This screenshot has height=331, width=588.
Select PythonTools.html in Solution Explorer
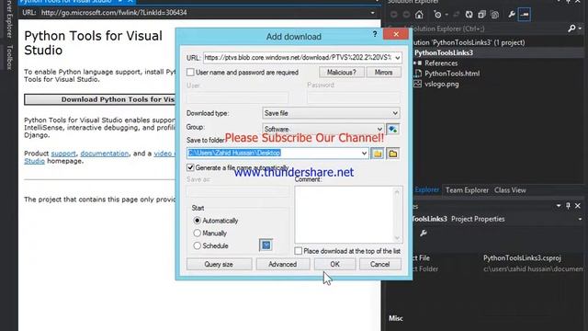(x=452, y=74)
